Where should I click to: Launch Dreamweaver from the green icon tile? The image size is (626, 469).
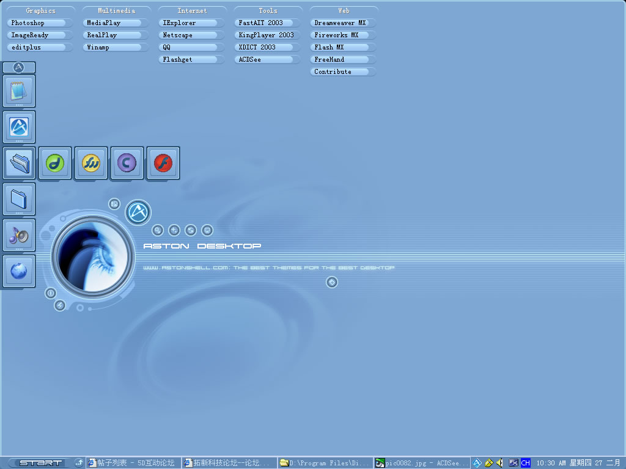[55, 162]
